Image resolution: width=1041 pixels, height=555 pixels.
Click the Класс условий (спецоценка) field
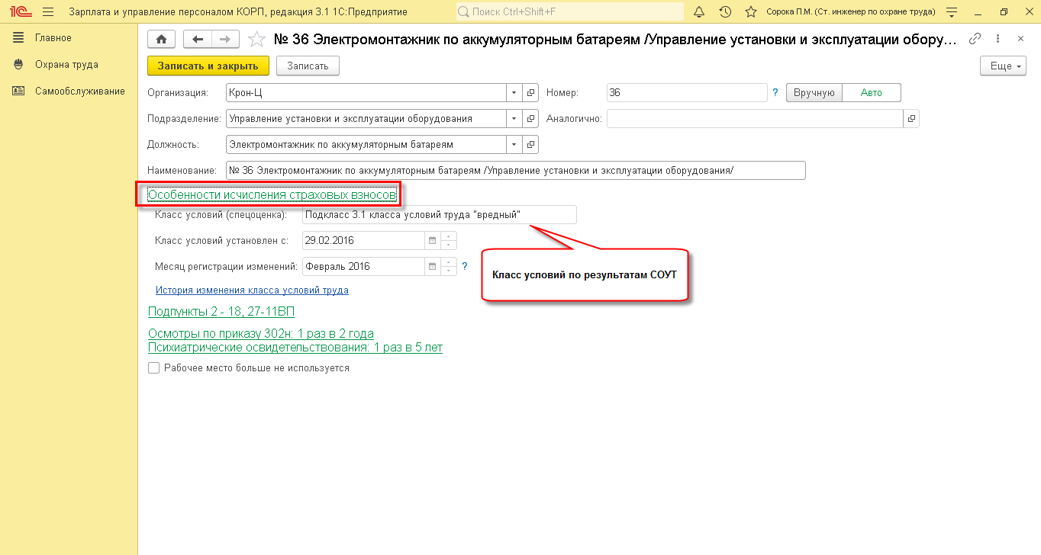pyautogui.click(x=440, y=215)
